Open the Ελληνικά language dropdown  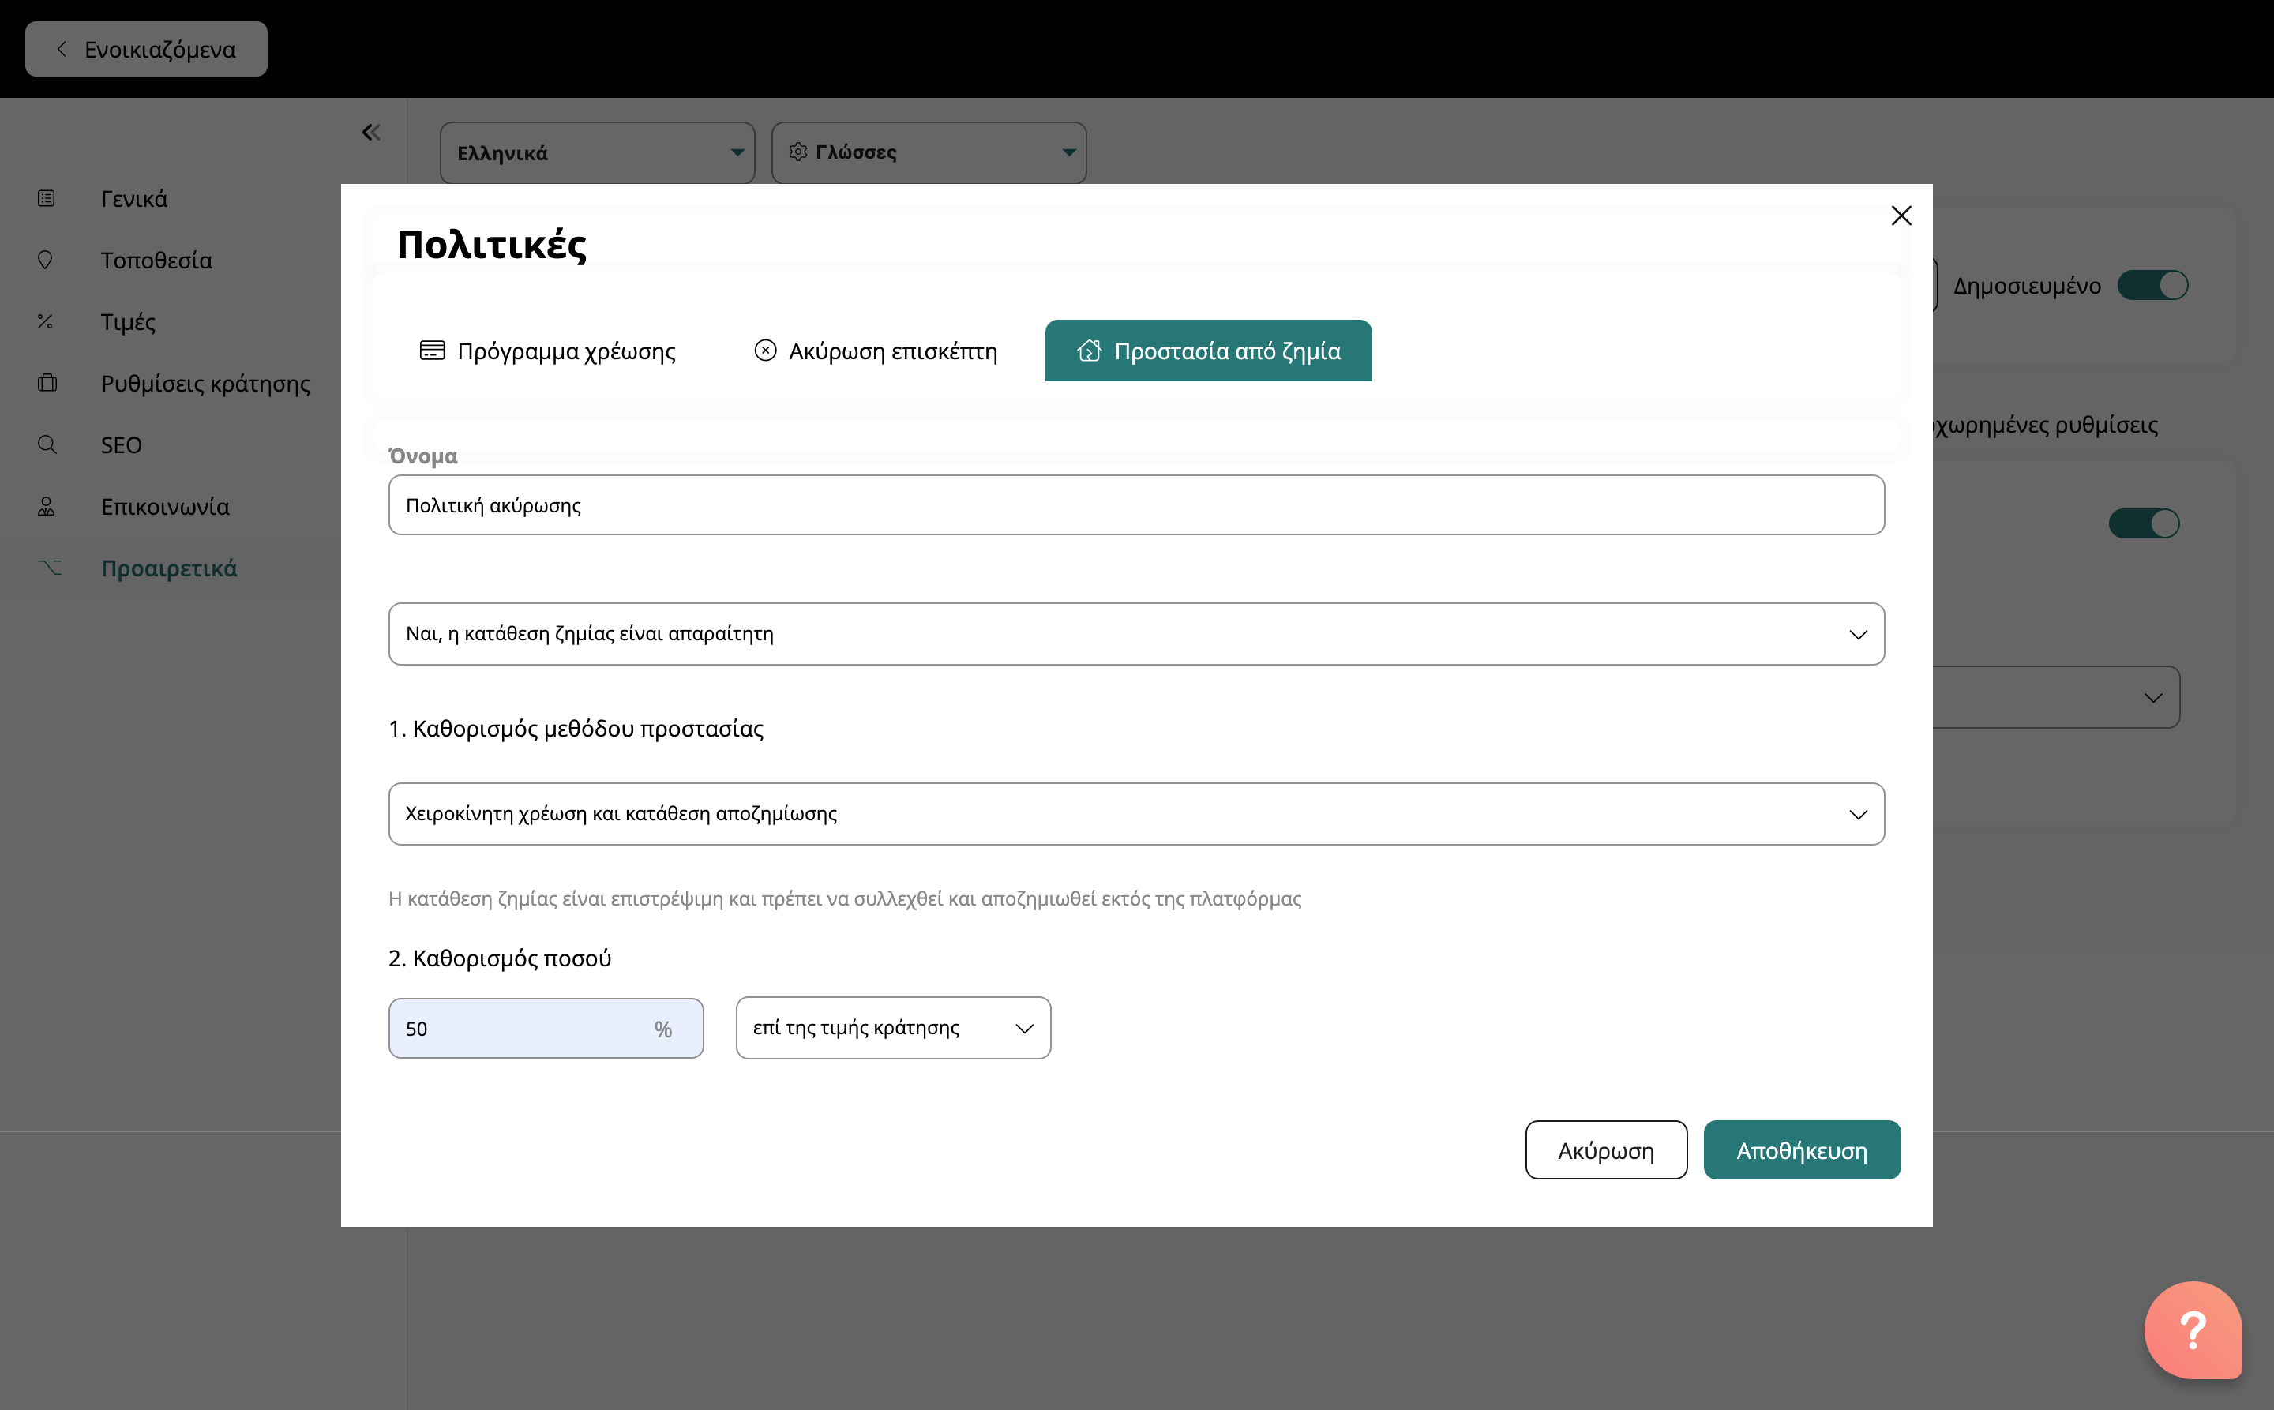[x=597, y=153]
